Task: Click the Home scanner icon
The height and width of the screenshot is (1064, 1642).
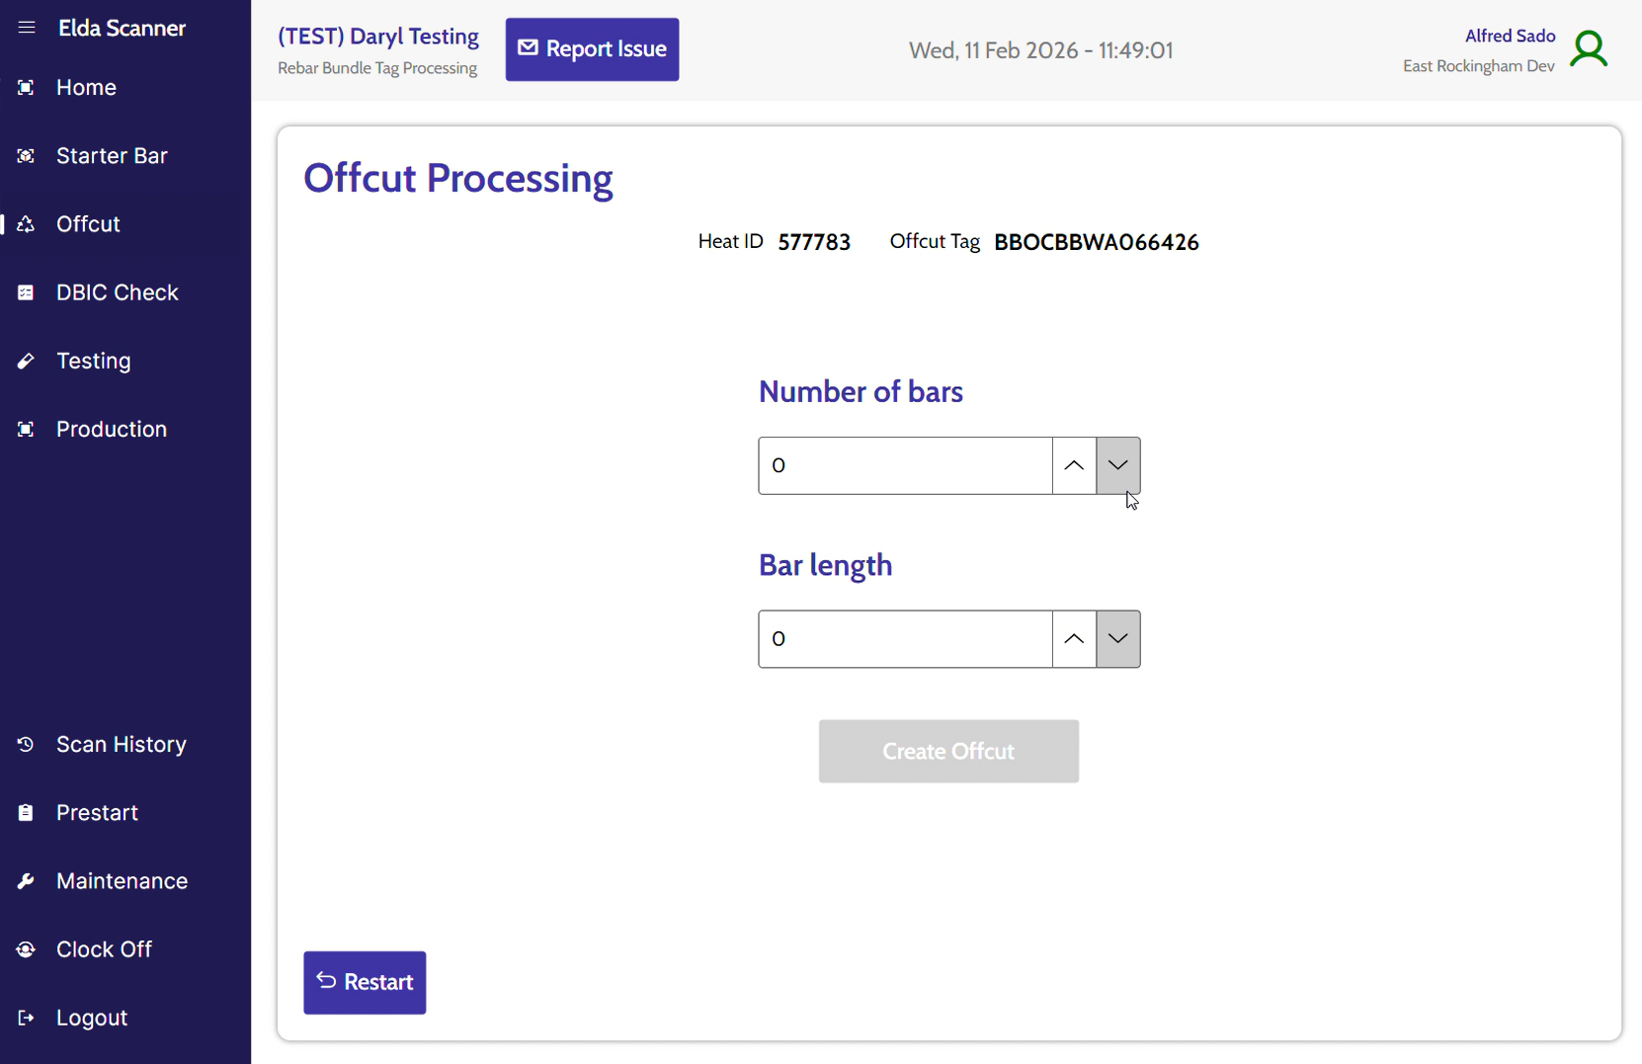Action: point(27,87)
